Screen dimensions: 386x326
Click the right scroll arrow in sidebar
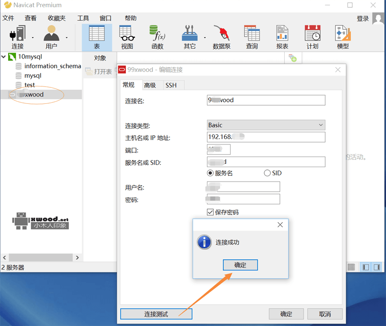tap(77, 257)
